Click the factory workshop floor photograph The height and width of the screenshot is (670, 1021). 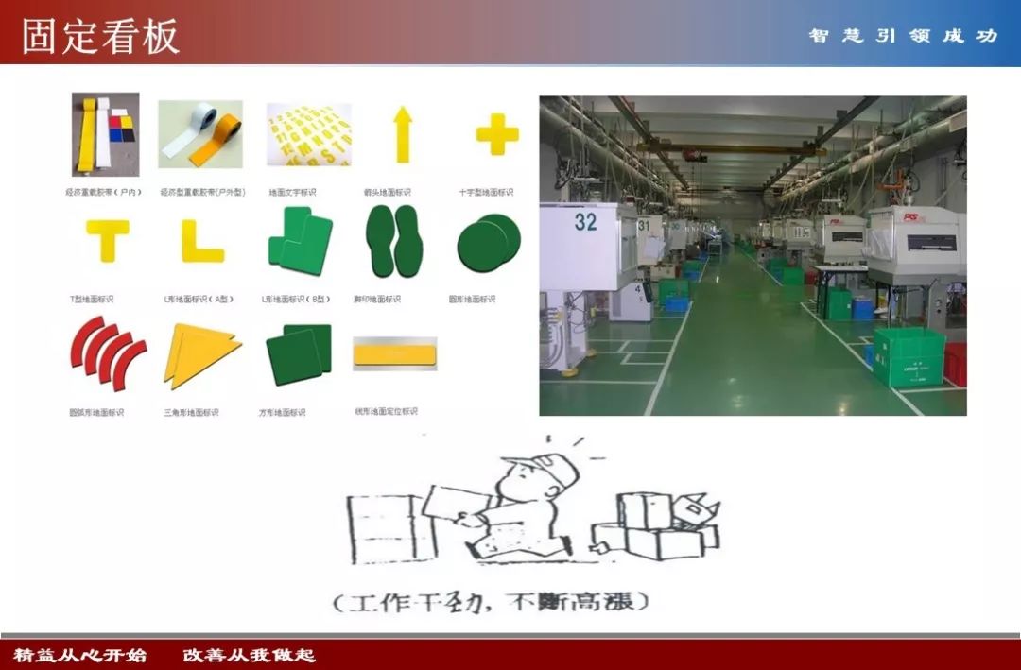tap(753, 255)
